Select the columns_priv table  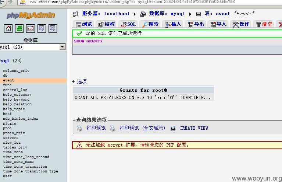(16, 71)
